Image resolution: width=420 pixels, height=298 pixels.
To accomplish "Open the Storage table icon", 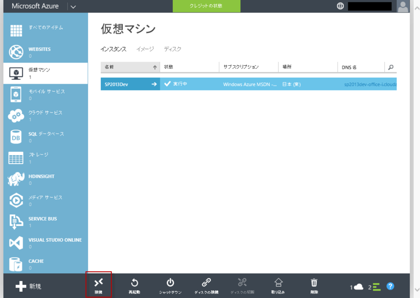I will 16,158.
